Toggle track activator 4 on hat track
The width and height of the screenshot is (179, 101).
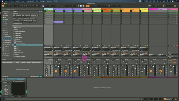point(75,71)
